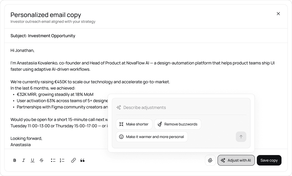Focus the Describe adjustments input
Viewport: 292px width, 176px height.
click(x=181, y=107)
